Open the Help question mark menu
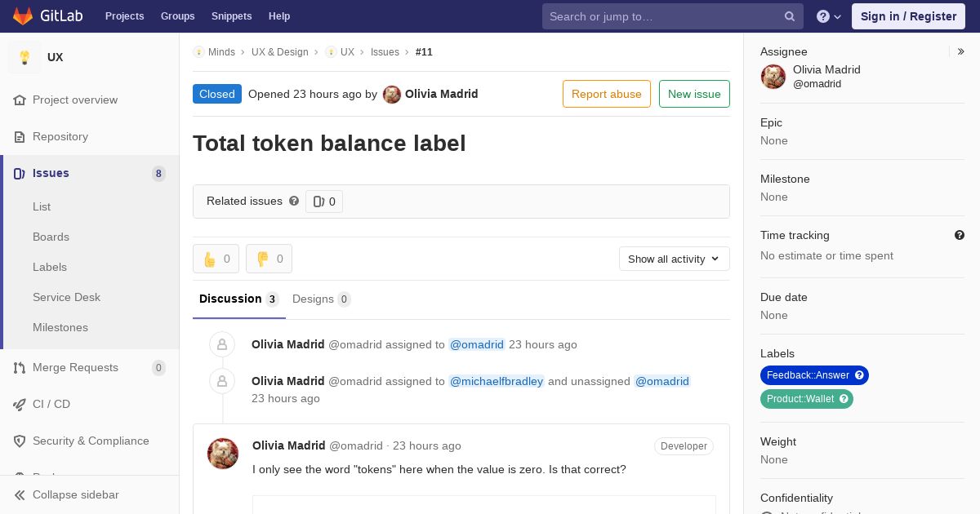The width and height of the screenshot is (980, 514). (x=829, y=16)
